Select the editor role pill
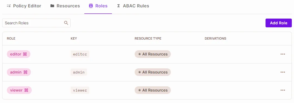Viewport: 294px width, 103px height. click(x=19, y=54)
